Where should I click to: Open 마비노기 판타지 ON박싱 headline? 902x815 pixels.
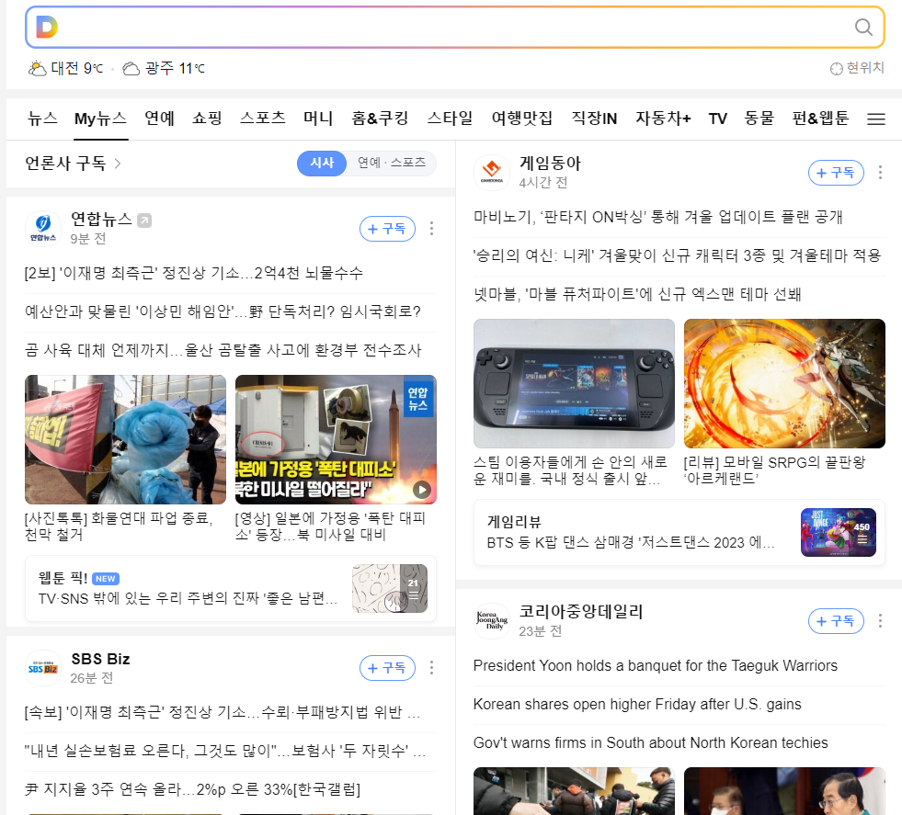(658, 217)
